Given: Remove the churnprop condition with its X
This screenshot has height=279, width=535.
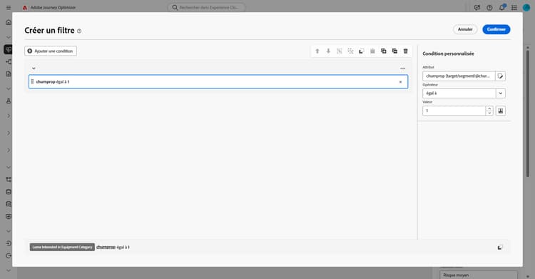Looking at the screenshot, I should (x=401, y=82).
